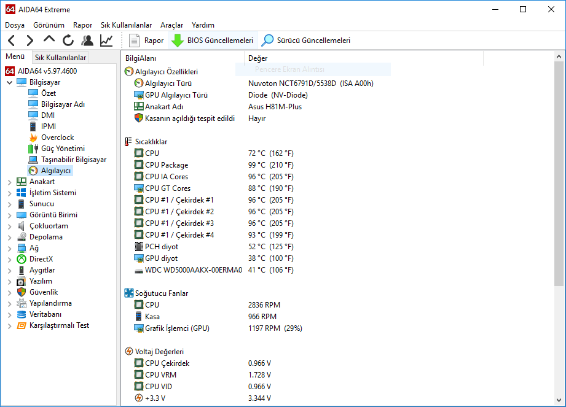The image size is (566, 407).
Task: Go up one level with Up arrow
Action: point(49,39)
